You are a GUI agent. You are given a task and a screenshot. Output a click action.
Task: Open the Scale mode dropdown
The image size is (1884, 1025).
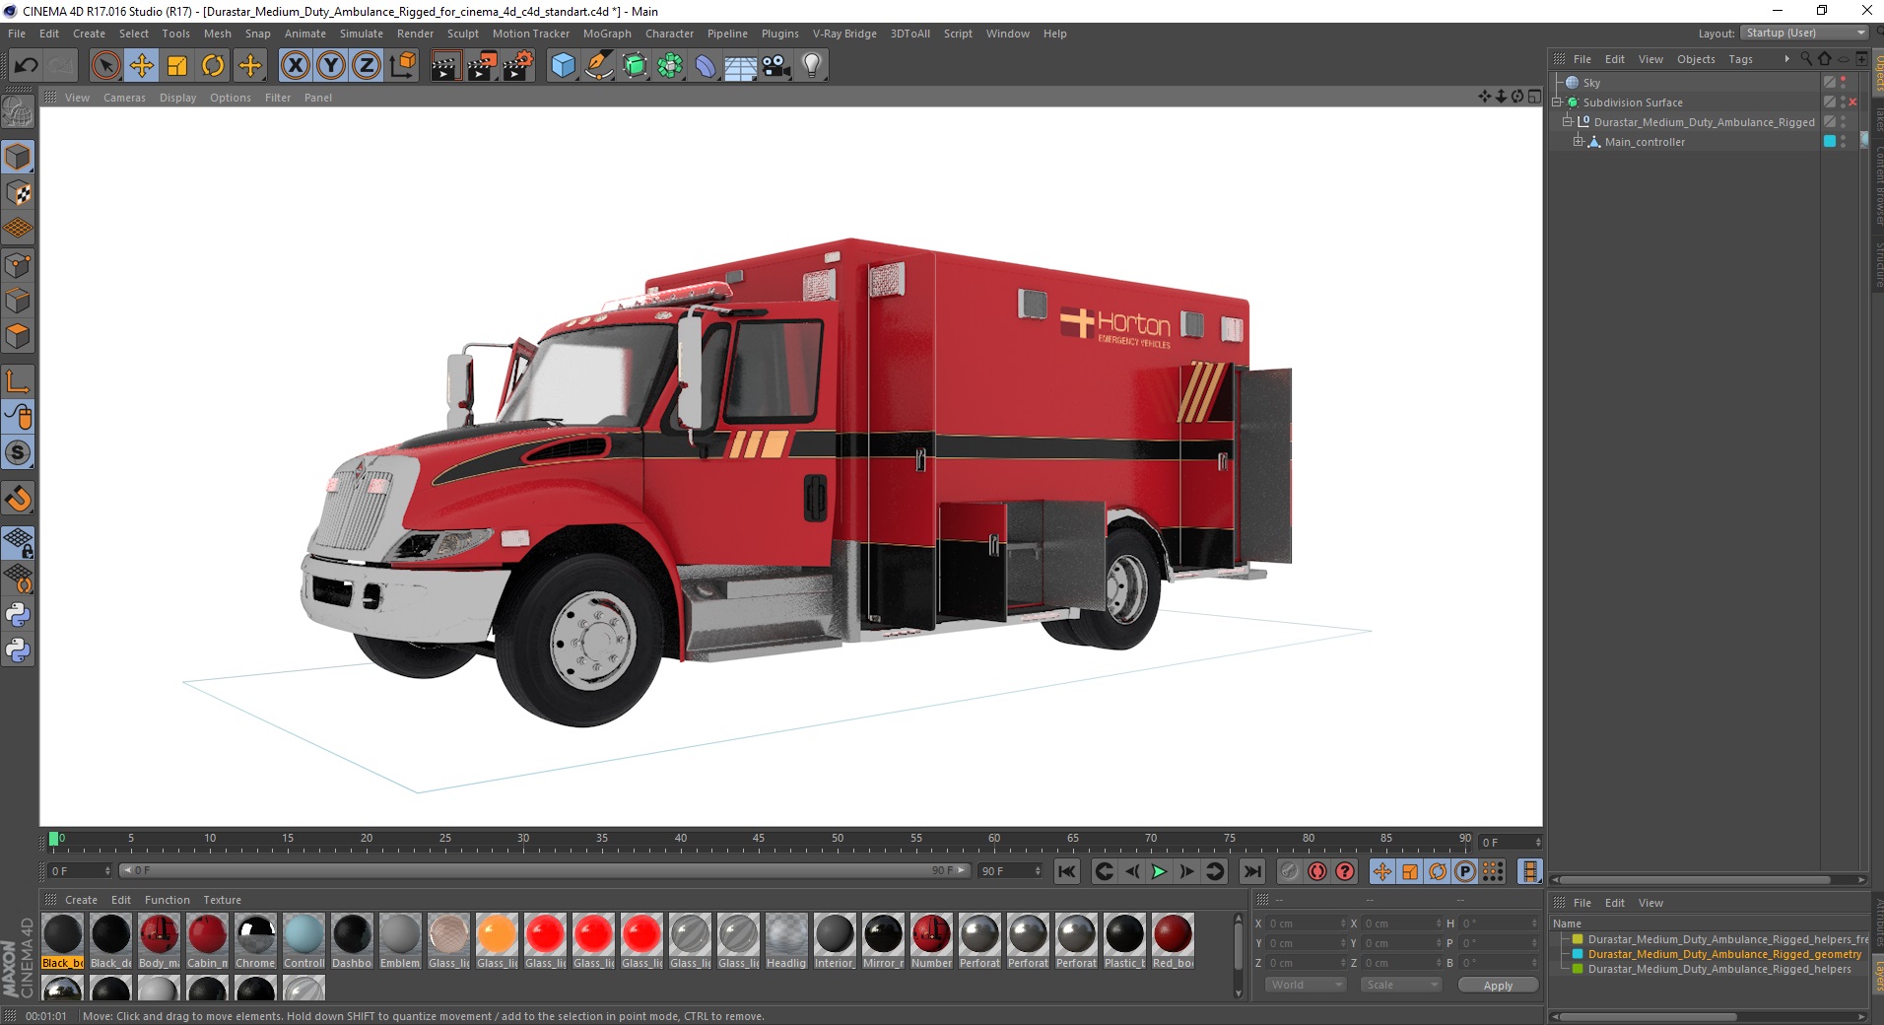click(x=1400, y=985)
